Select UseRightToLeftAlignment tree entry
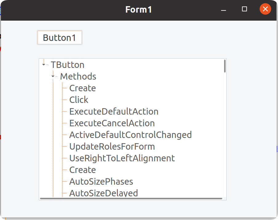The height and width of the screenshot is (220, 278). click(122, 158)
